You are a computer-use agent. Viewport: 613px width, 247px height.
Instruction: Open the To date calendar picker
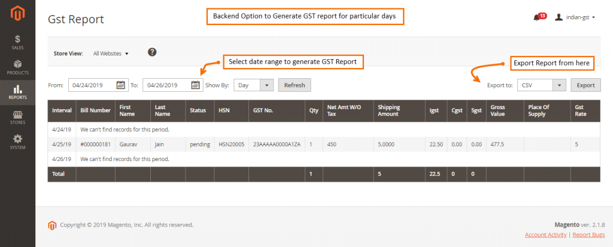click(195, 85)
